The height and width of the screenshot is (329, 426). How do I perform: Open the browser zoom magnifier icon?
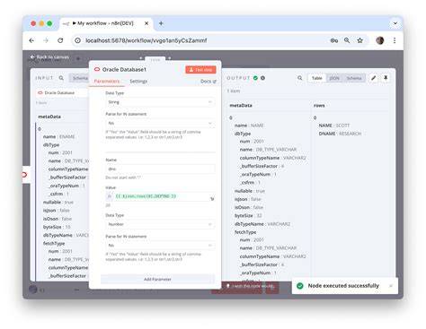tap(347, 40)
